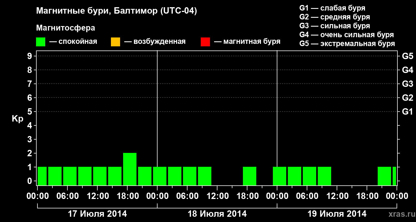Image resolution: width=416 pixels, height=222 pixels.
Task: Click the isolated green bar at 18:00 on 18 July
Action: point(250,176)
